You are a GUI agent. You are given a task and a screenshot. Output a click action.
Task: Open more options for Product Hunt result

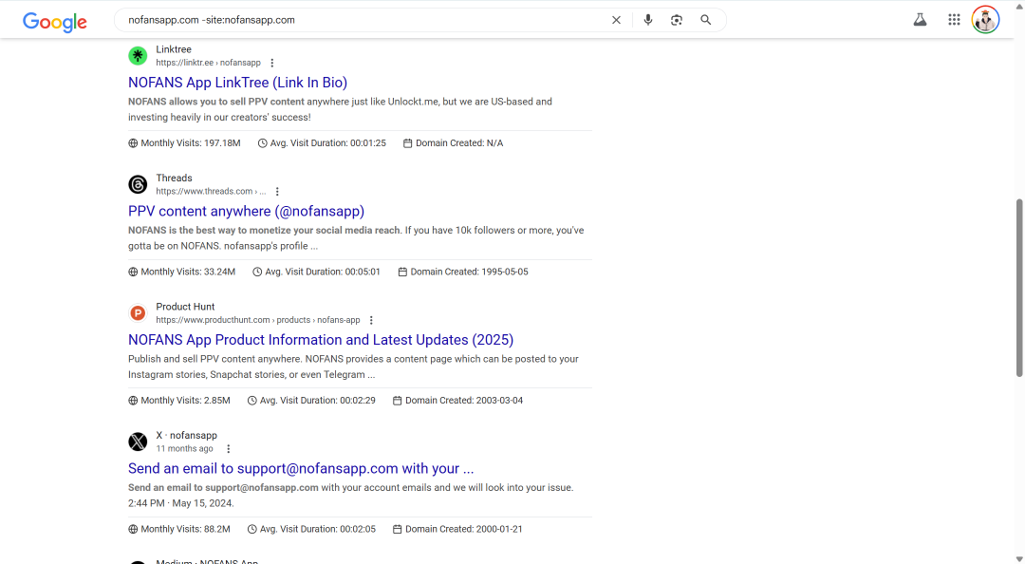[371, 321]
